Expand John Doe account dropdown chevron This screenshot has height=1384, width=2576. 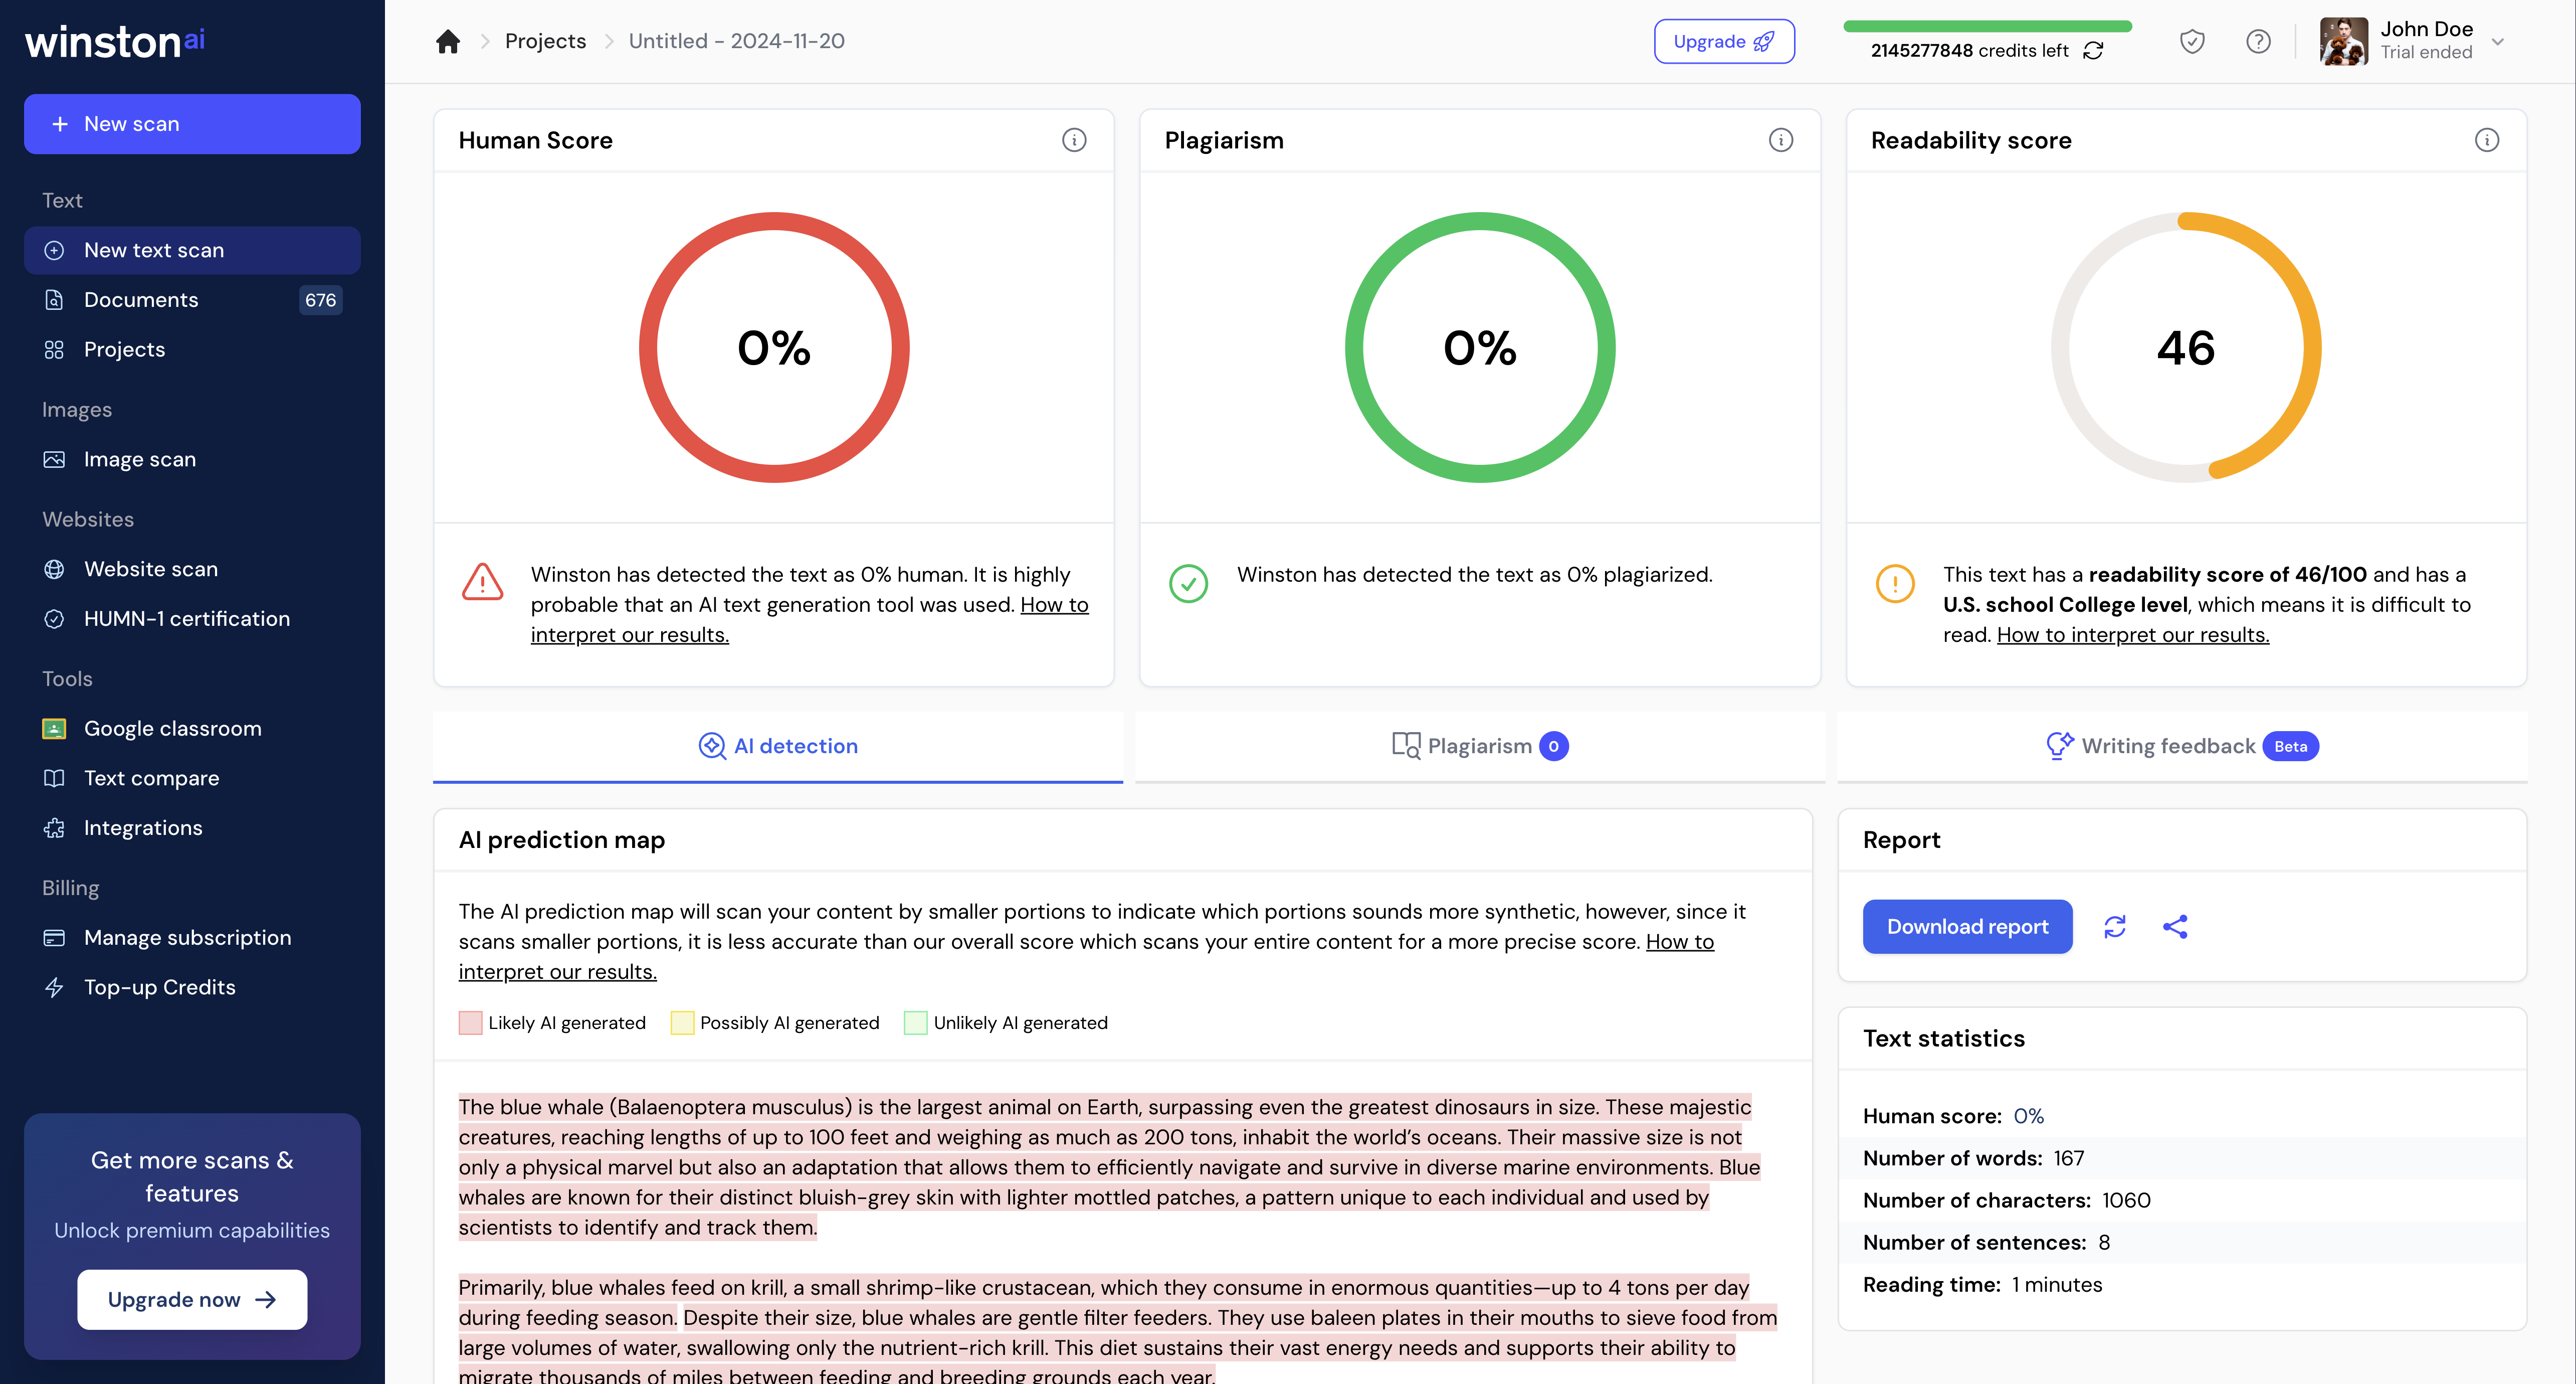(x=2498, y=41)
